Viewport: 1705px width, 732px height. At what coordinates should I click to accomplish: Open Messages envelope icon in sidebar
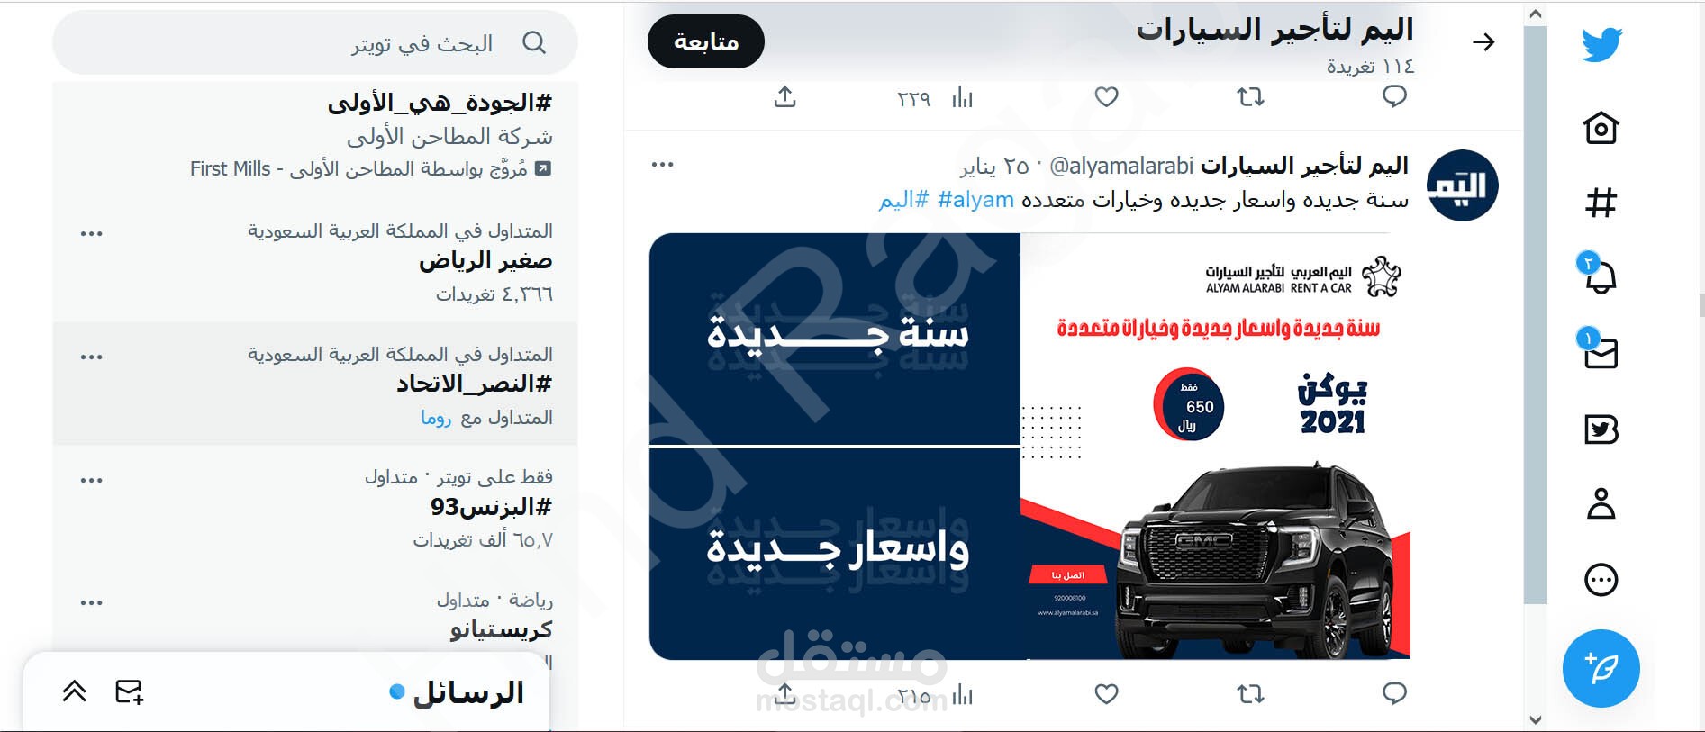pos(1600,350)
